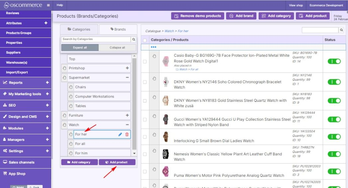Click the Puma pink watch thumbnail

tap(166, 171)
